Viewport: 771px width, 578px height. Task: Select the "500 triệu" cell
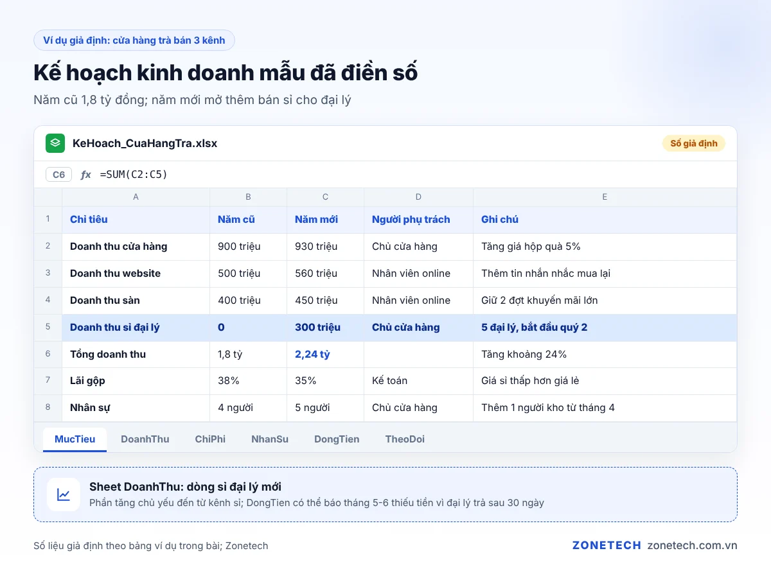248,274
